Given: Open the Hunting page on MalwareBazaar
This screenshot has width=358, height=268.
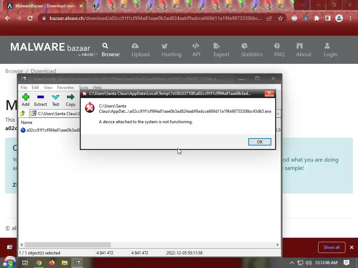Looking at the screenshot, I should 171,50.
